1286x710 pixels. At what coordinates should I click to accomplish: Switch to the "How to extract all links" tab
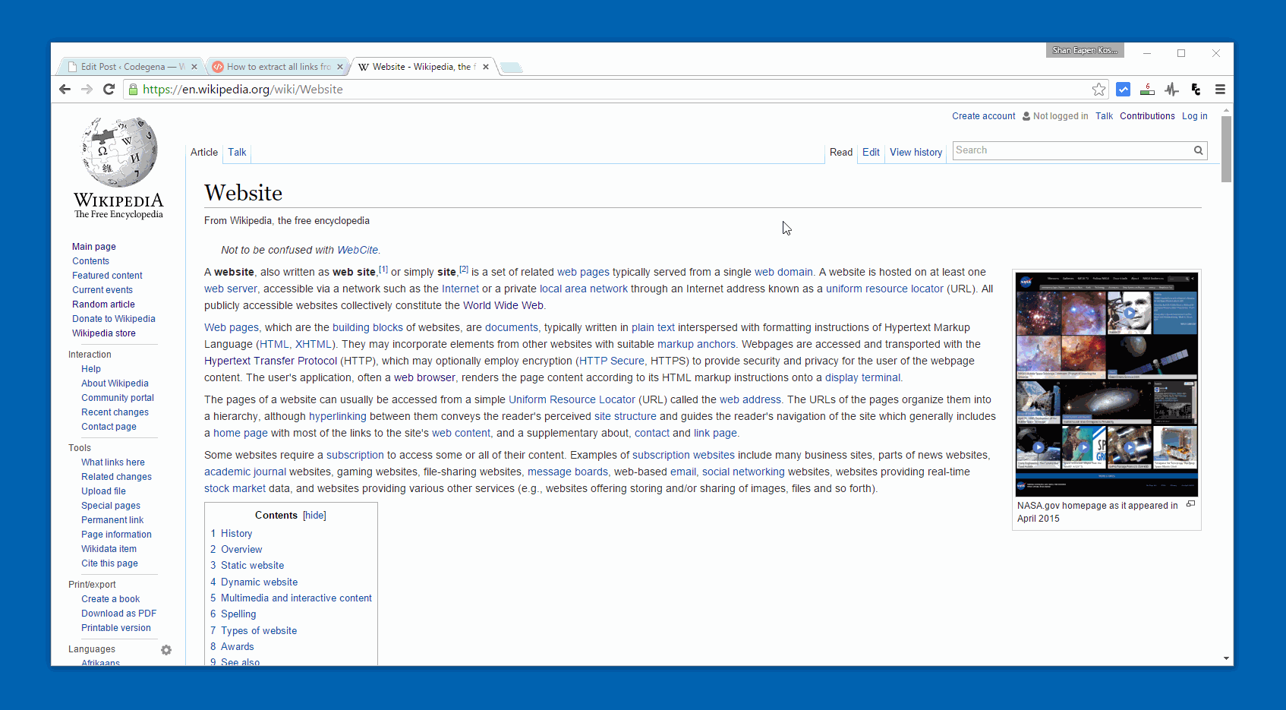(277, 67)
